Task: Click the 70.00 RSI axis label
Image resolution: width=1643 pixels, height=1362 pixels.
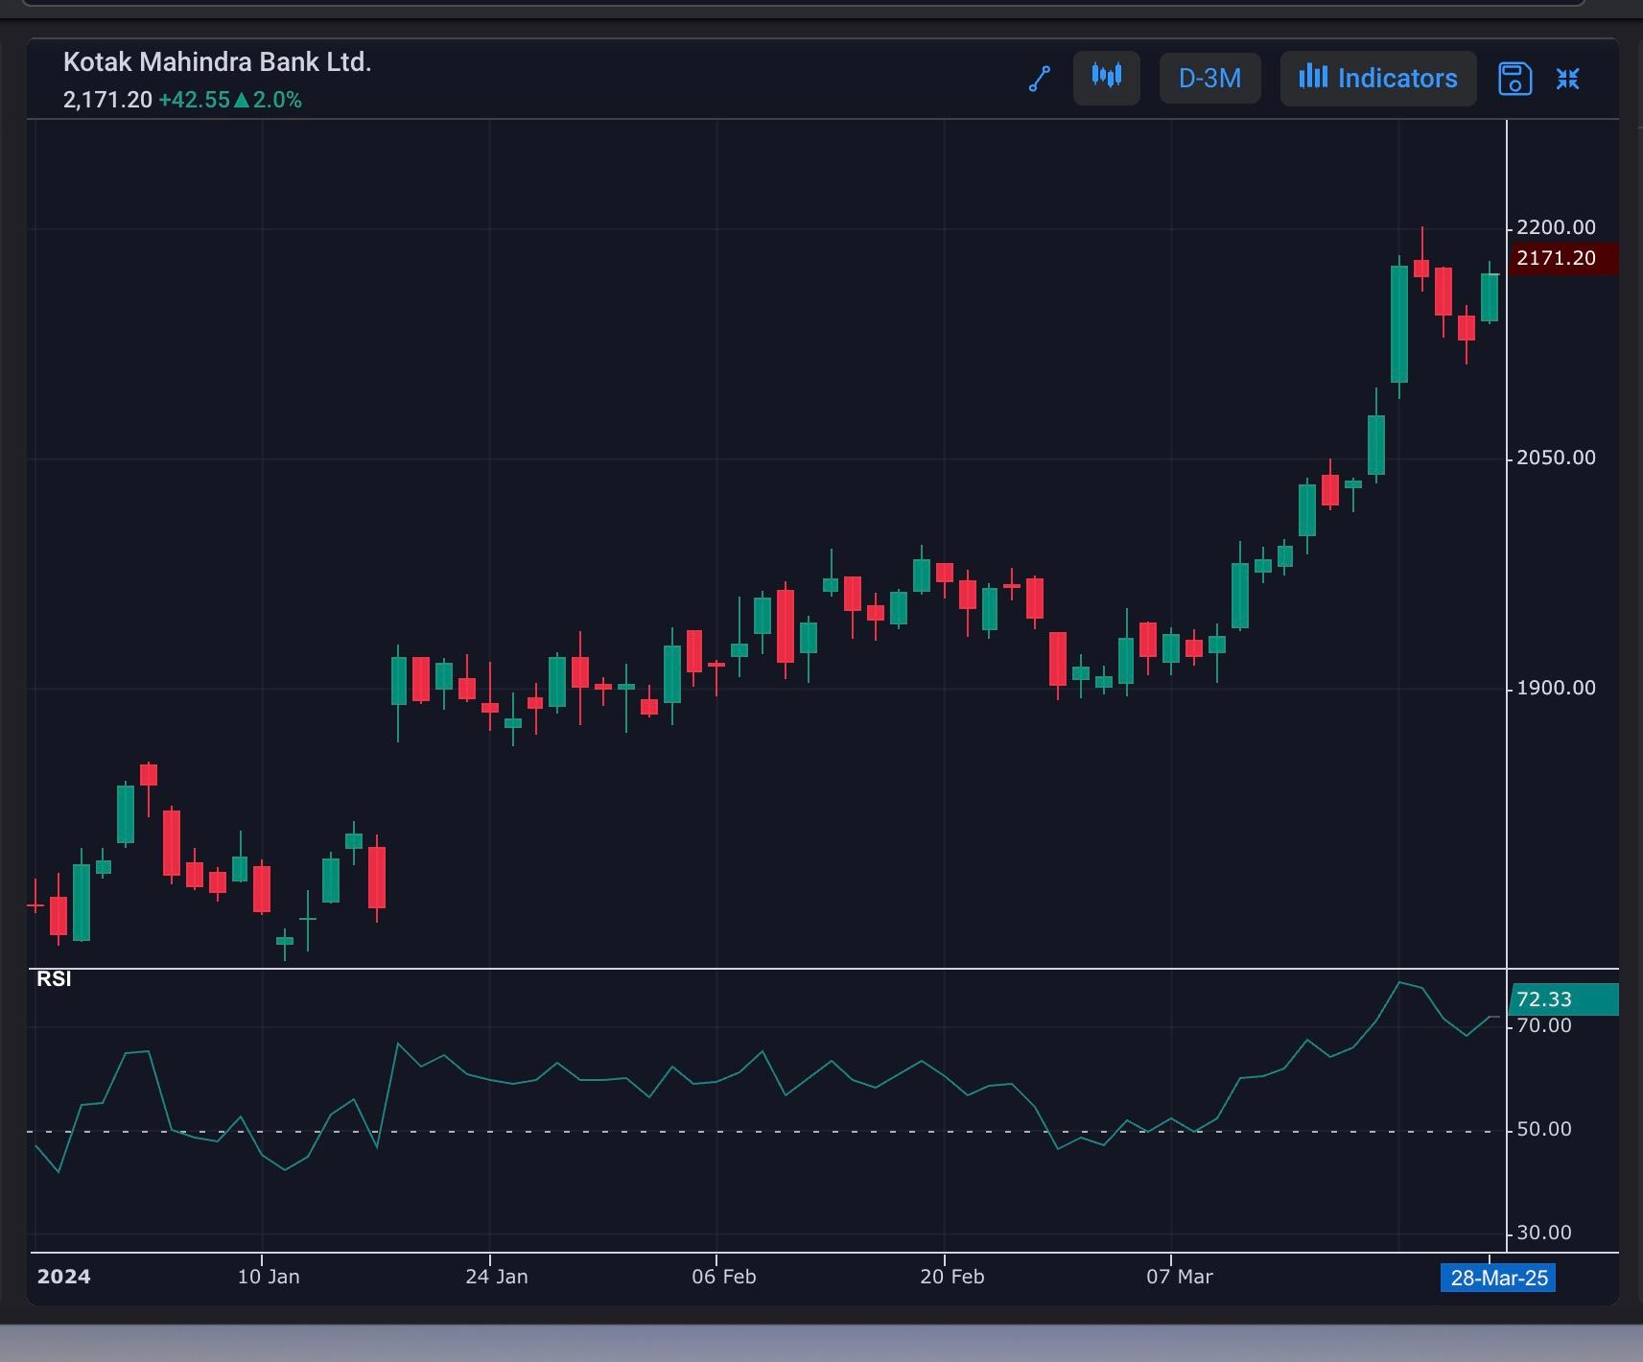Action: point(1544,1025)
